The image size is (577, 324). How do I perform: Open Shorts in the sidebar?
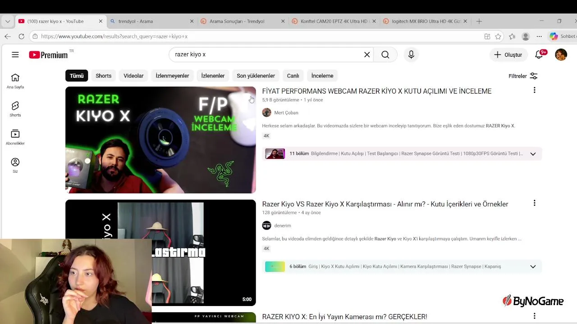(x=15, y=109)
